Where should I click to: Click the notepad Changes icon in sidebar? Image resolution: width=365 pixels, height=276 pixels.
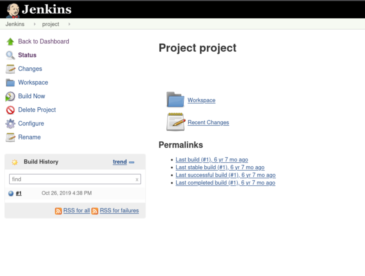pyautogui.click(x=10, y=69)
